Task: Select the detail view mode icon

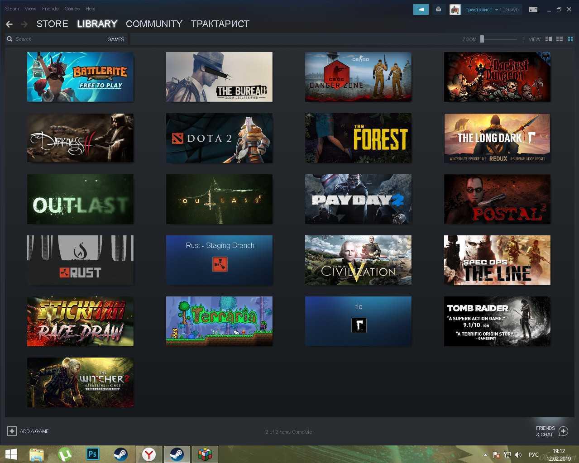Action: [x=549, y=39]
